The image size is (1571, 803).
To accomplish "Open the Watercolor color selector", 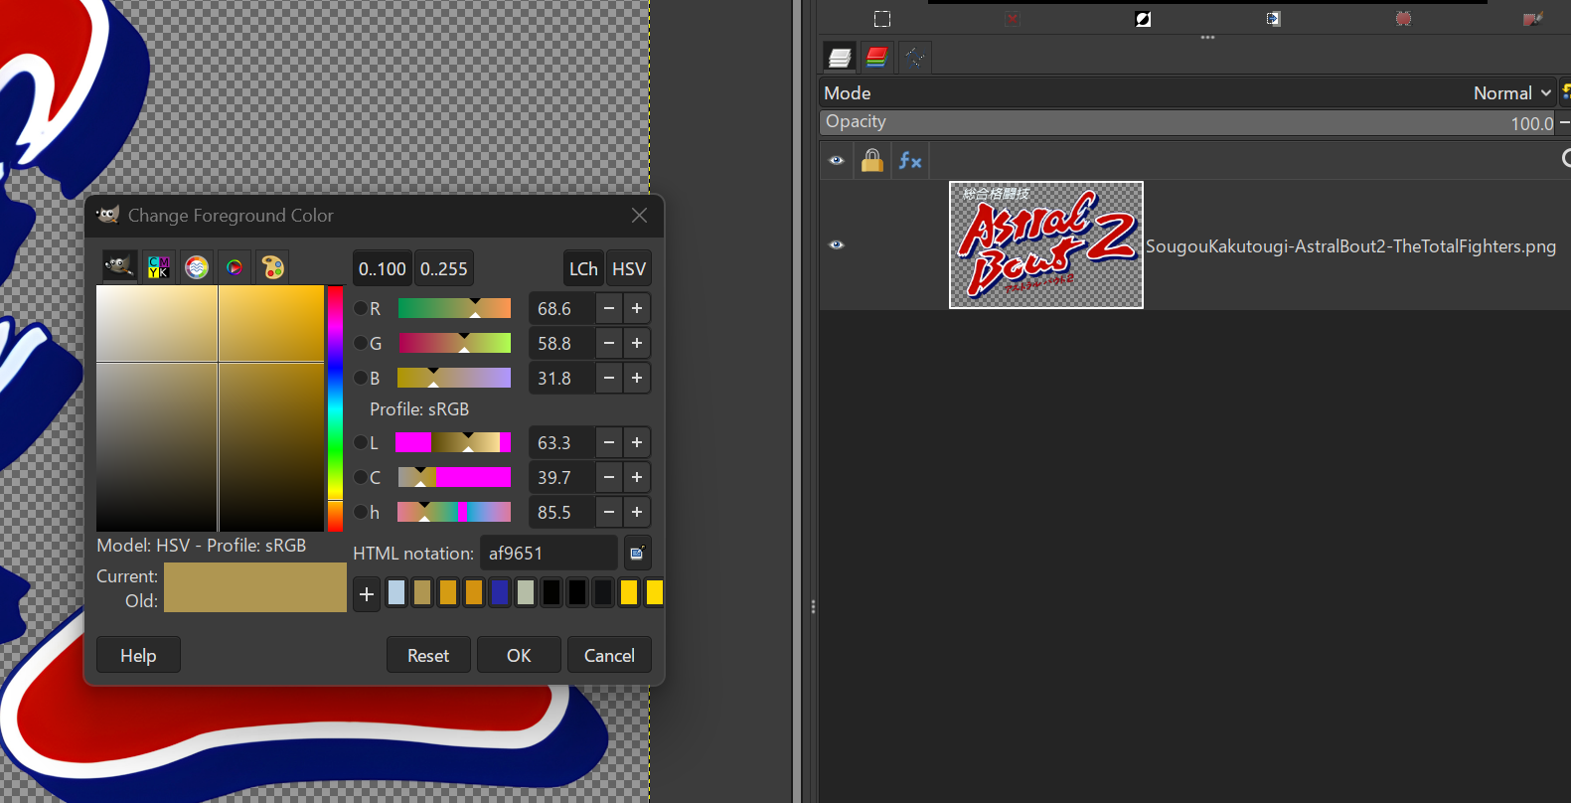I will (197, 266).
